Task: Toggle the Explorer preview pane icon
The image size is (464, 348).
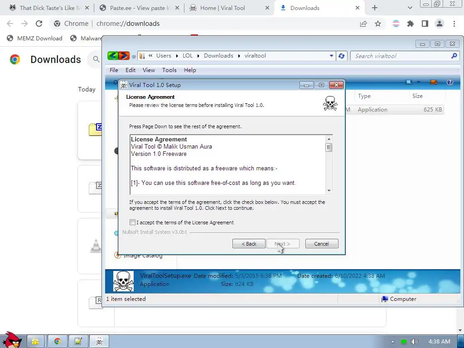Action: [x=434, y=82]
